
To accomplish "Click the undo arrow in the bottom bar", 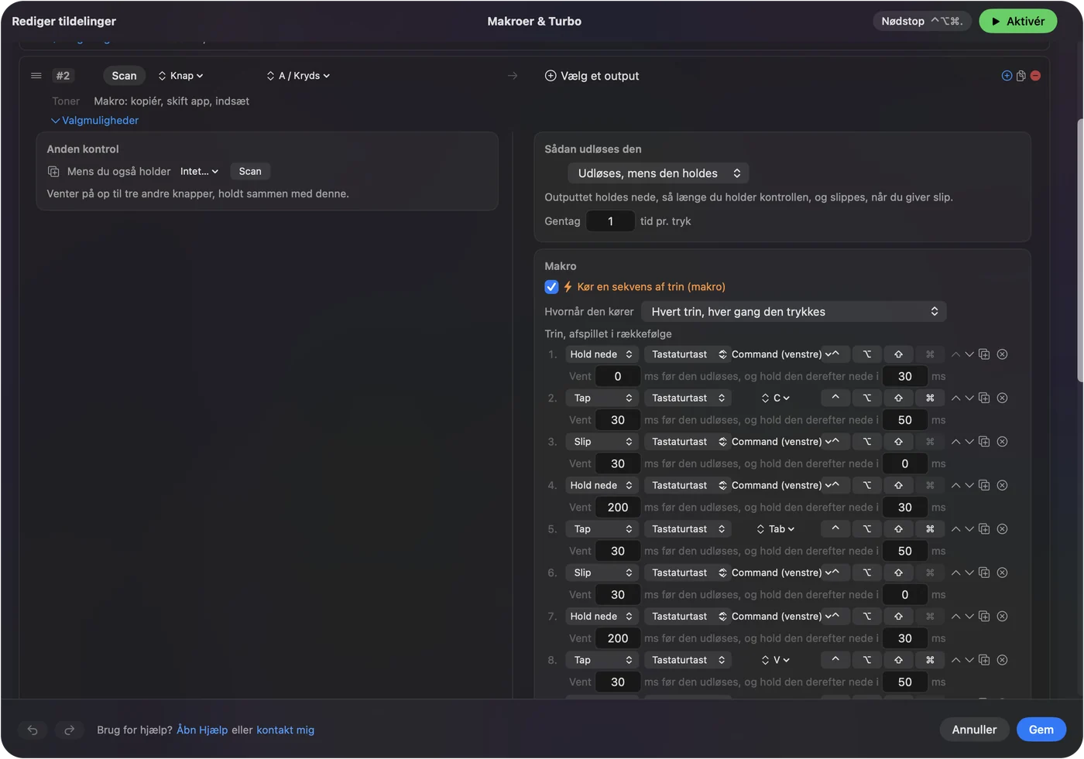I will (33, 730).
